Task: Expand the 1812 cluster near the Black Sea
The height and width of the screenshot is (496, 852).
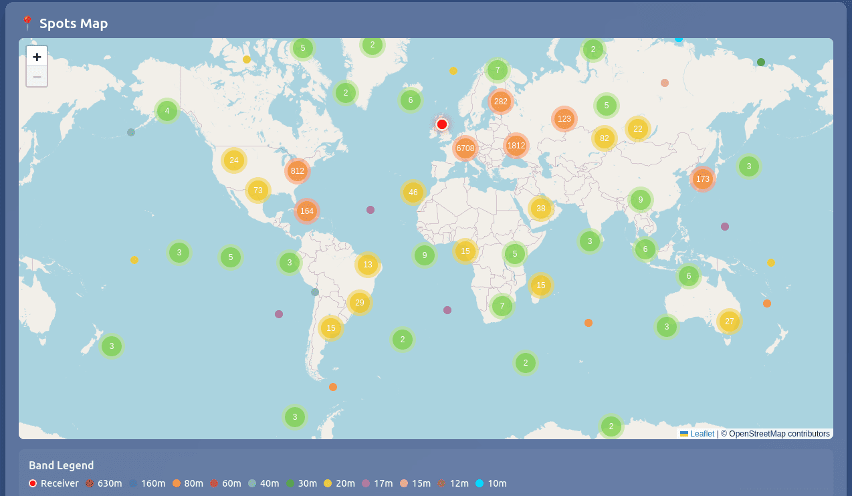Action: [515, 145]
